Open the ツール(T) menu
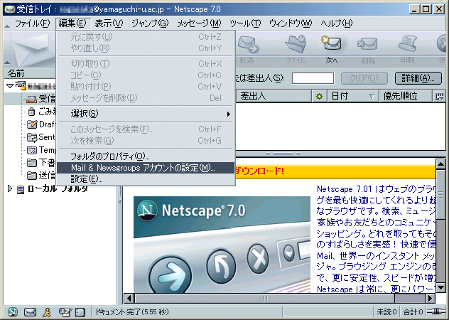The width and height of the screenshot is (449, 320). click(245, 23)
